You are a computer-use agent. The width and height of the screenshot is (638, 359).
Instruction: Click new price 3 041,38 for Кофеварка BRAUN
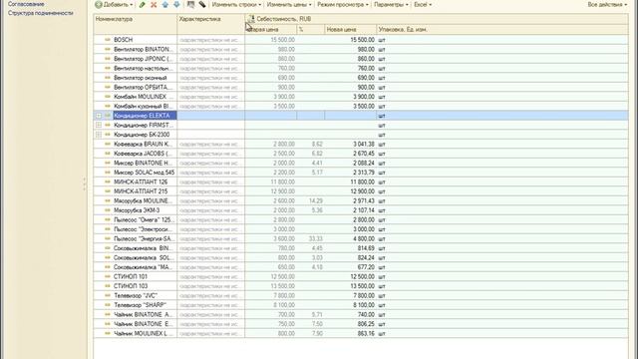(x=364, y=144)
